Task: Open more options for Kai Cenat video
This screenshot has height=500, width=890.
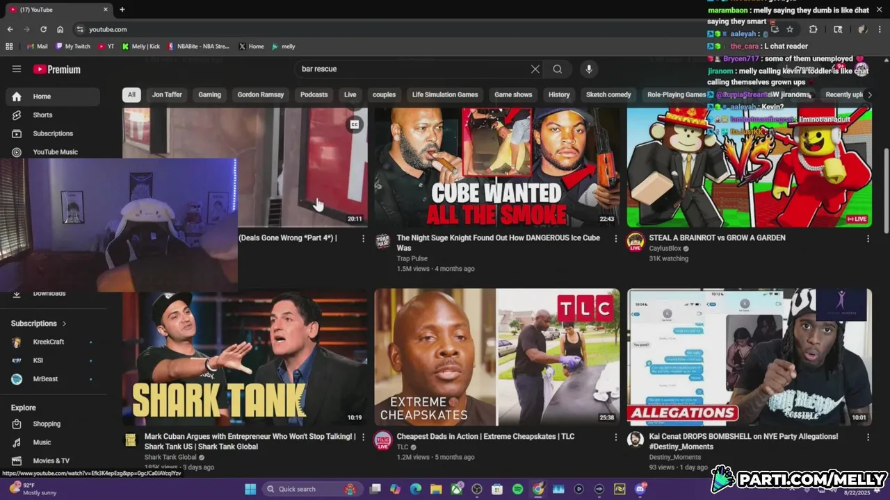Action: point(868,437)
